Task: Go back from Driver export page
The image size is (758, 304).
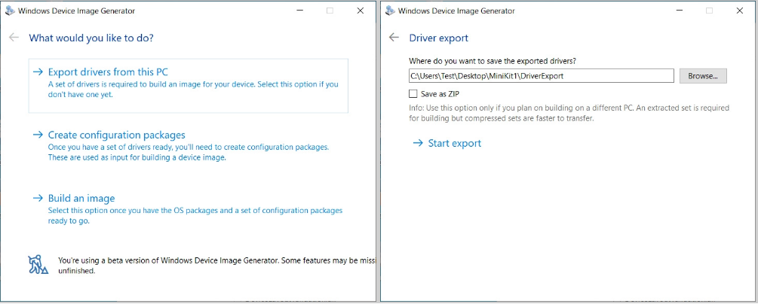Action: pos(394,37)
